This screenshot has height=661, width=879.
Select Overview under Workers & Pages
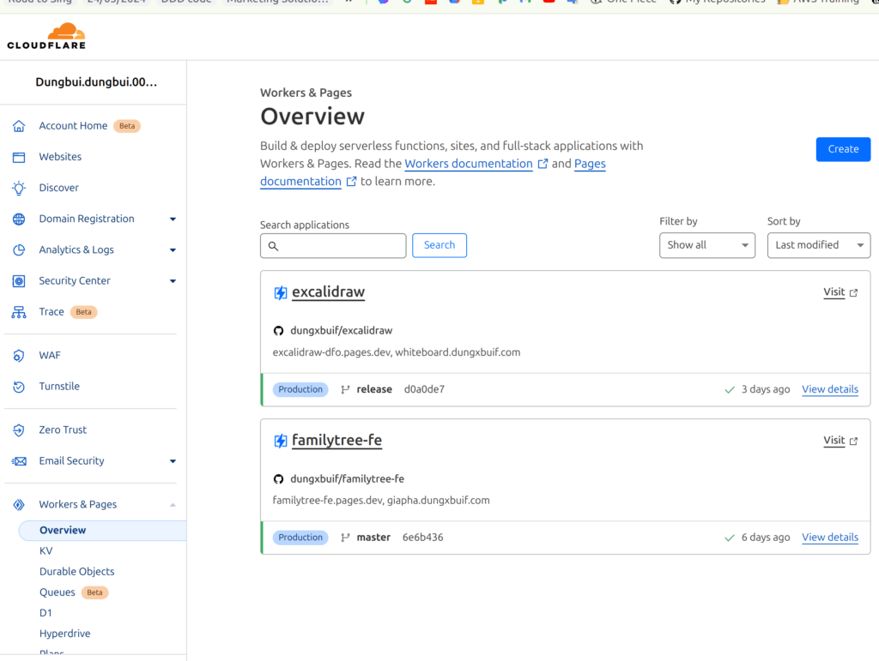point(103,530)
